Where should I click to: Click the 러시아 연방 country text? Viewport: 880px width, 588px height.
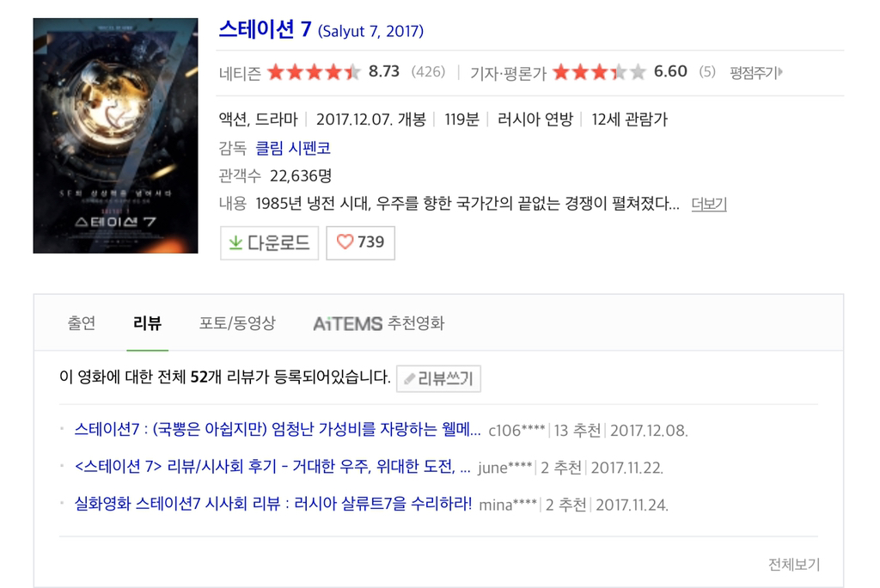coord(535,119)
